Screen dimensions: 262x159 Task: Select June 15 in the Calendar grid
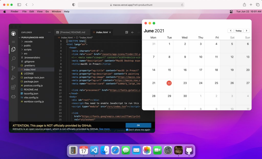coord(169,70)
